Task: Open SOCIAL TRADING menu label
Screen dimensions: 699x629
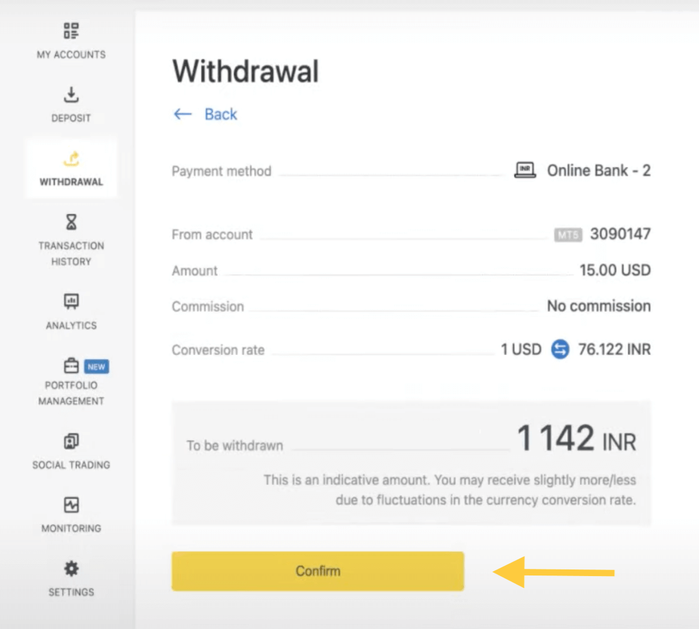Action: tap(71, 465)
